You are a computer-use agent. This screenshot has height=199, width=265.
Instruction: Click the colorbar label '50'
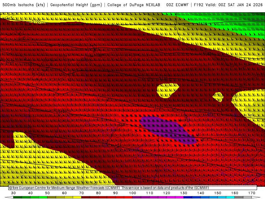(47, 193)
